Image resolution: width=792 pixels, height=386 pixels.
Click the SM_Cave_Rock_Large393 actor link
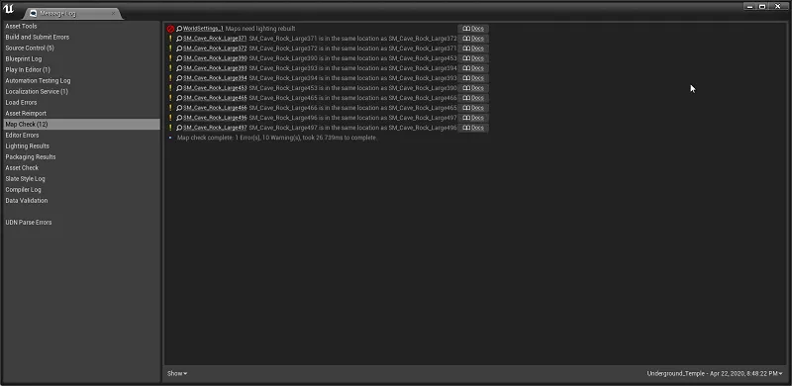(215, 68)
